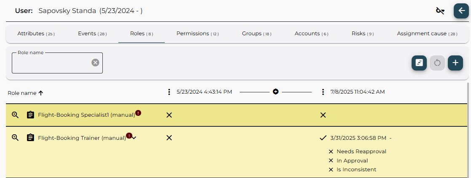Zoom into Flight-Booking Trainer role details
The image size is (471, 178).
[x=15, y=138]
